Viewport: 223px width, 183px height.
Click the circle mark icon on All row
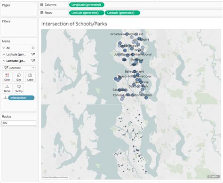(x=33, y=48)
